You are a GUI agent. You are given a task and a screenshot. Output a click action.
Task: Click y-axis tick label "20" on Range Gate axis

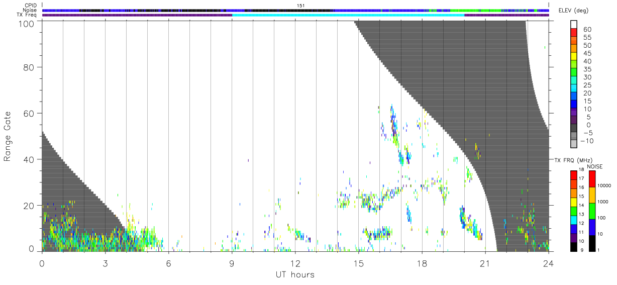tap(29, 206)
